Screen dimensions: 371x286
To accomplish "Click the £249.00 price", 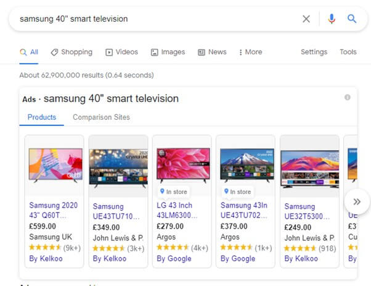I will tap(298, 227).
